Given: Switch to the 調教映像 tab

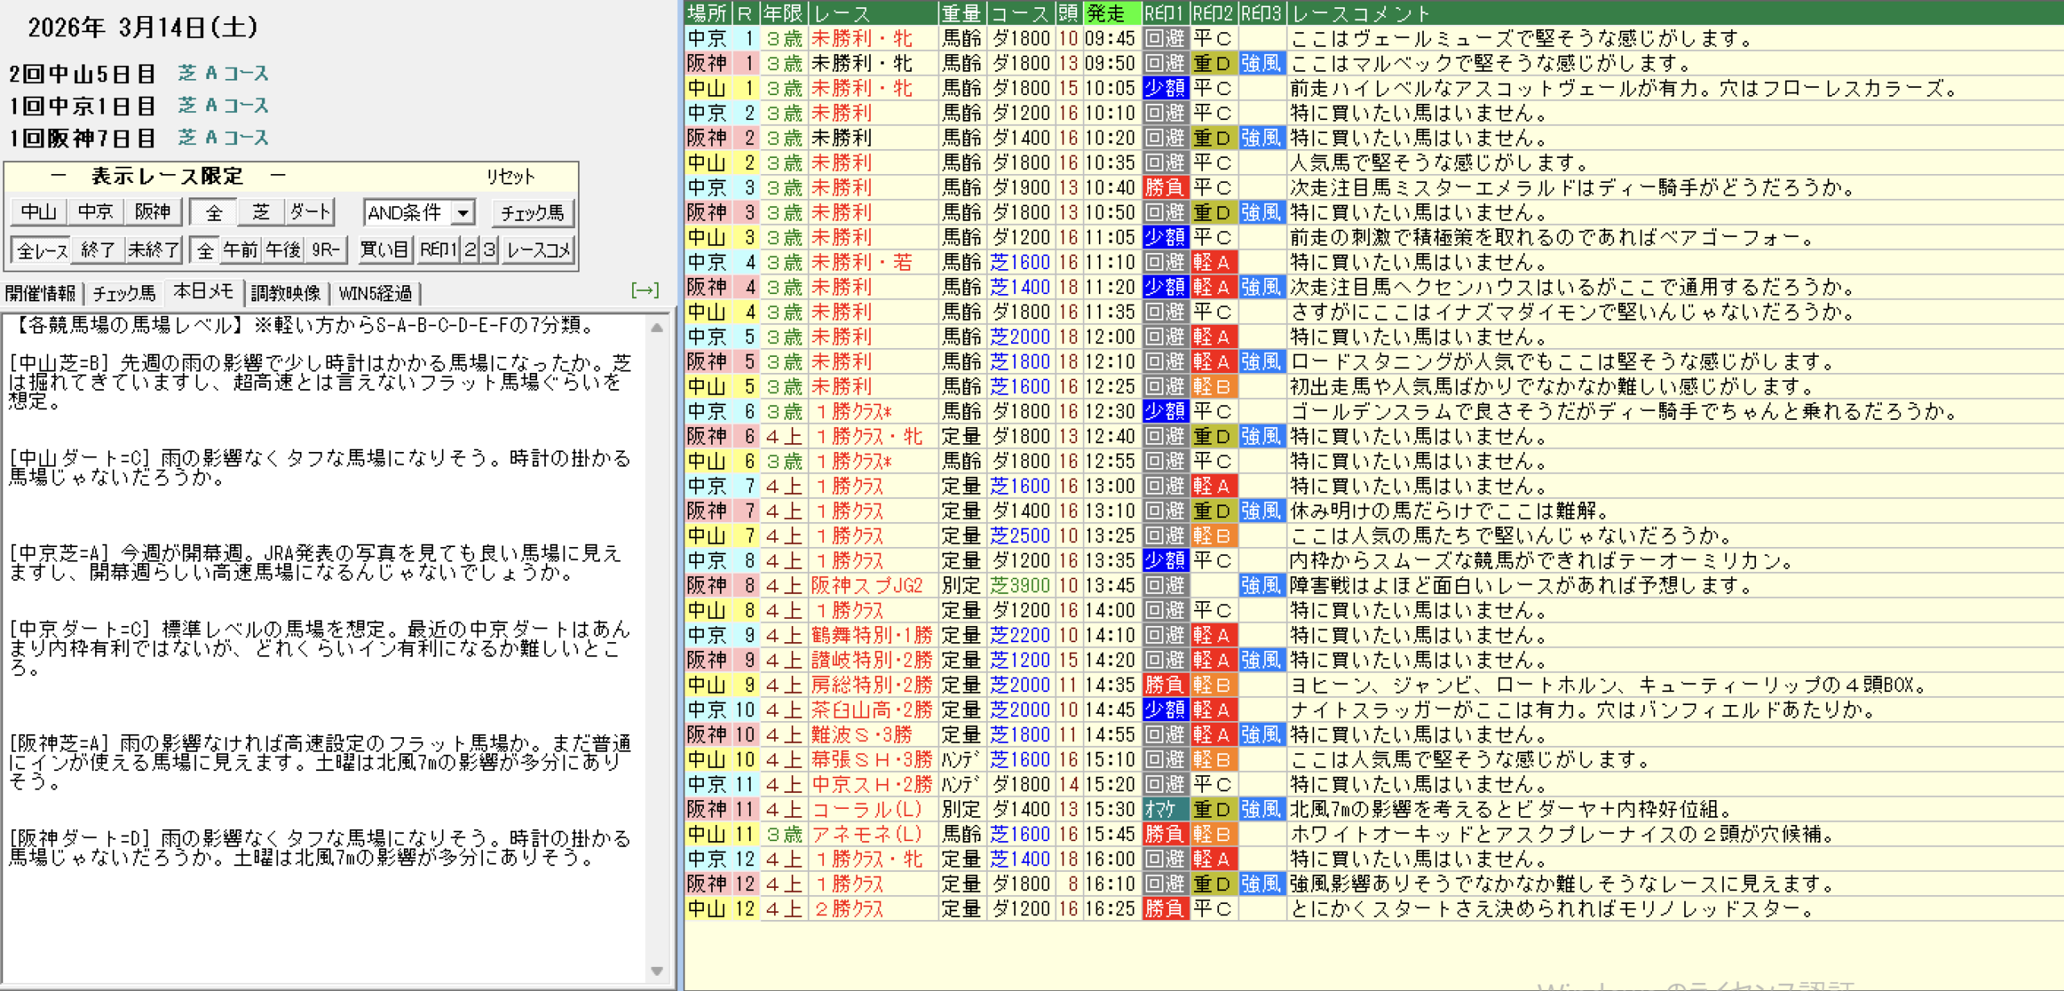Looking at the screenshot, I should 285,293.
